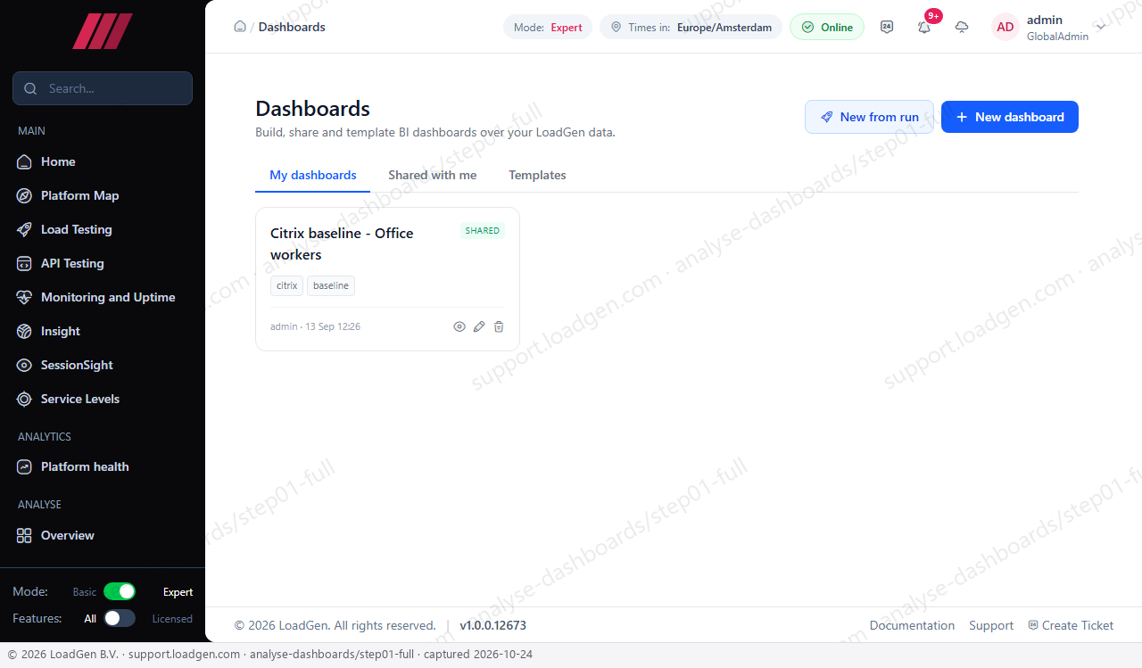Image resolution: width=1142 pixels, height=668 pixels.
Task: Click the version number v1.0.0.12673
Action: [492, 625]
